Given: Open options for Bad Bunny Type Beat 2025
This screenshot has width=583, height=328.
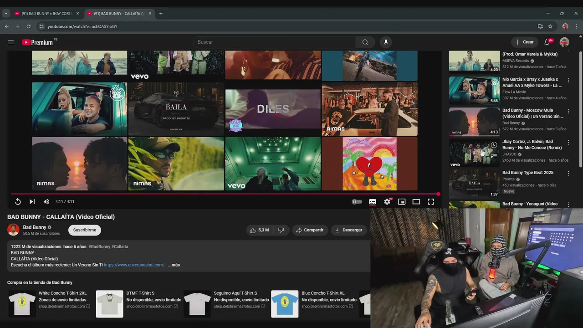Looking at the screenshot, I should tap(568, 174).
